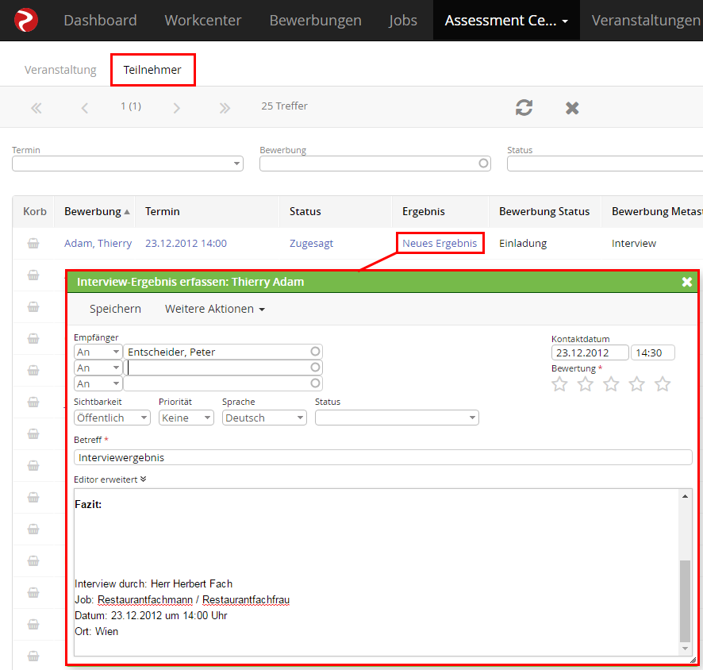Open first Empfänger An type dropdown
703x670 pixels.
pyautogui.click(x=98, y=352)
